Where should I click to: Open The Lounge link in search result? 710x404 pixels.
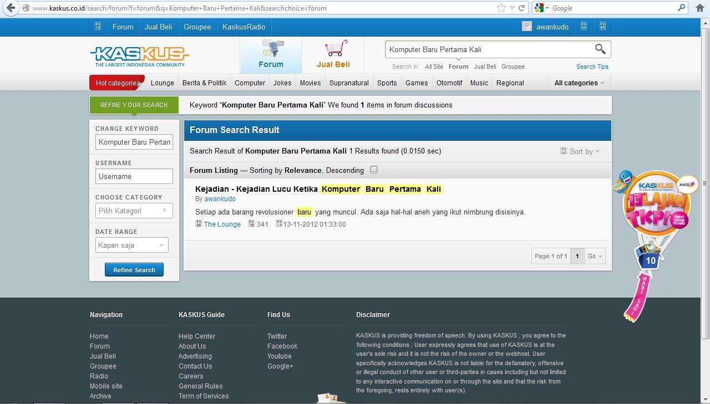(222, 224)
